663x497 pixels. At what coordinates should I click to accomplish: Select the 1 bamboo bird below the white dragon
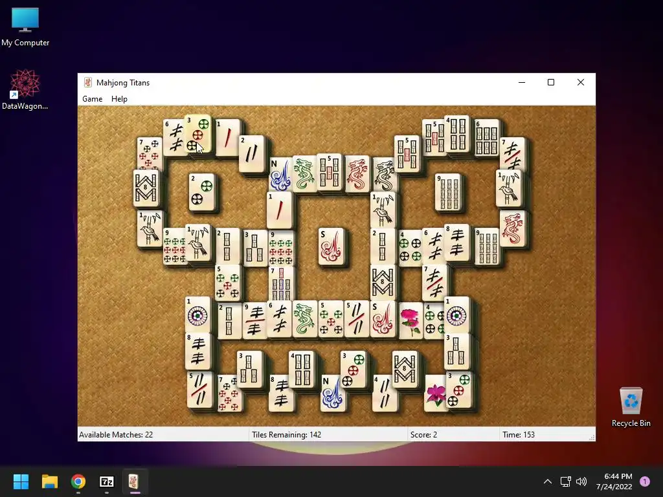[383, 210]
